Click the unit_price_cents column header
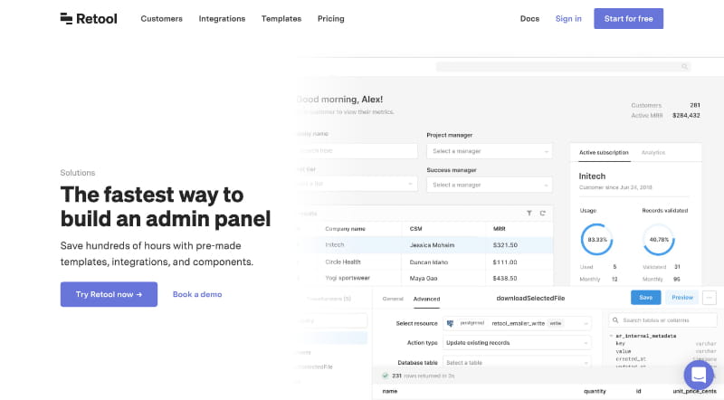Image resolution: width=724 pixels, height=400 pixels. 694,391
